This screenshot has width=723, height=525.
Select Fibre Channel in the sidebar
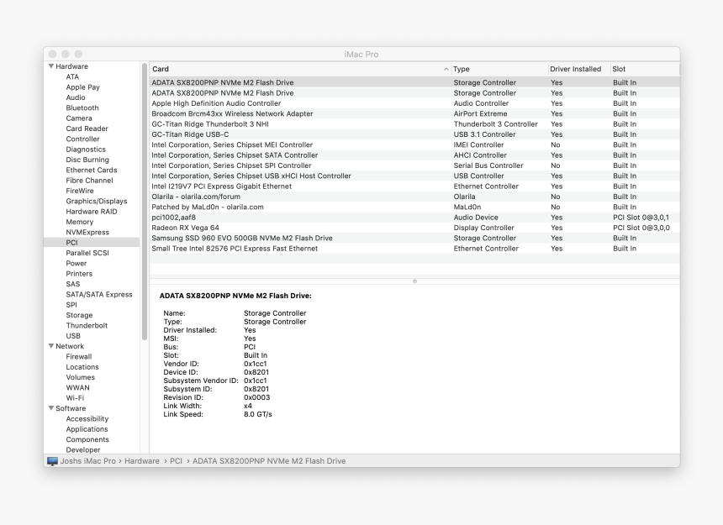tap(89, 181)
